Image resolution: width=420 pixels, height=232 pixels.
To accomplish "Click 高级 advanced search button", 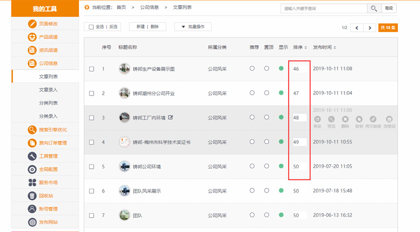I will click(389, 9).
